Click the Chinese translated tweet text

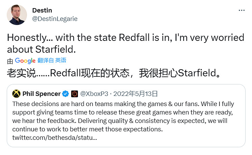115,73
